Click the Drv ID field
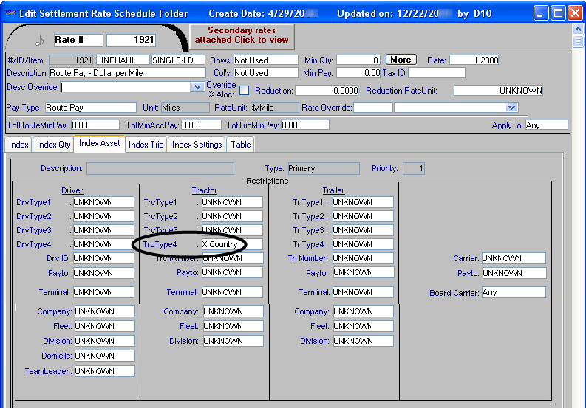The height and width of the screenshot is (408, 586). click(103, 258)
